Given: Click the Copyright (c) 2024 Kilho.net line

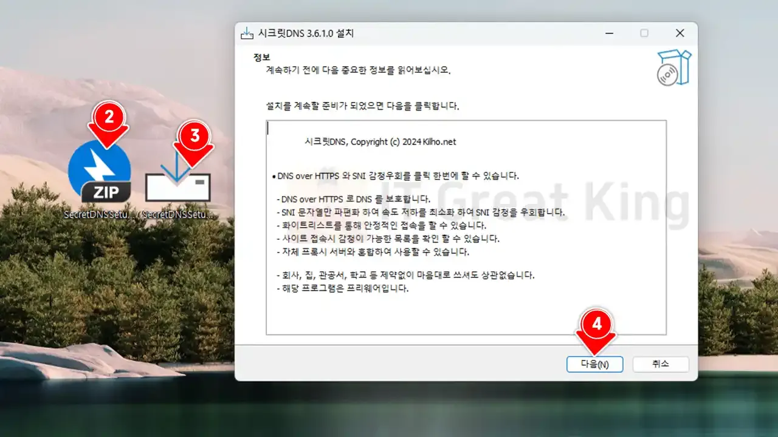Looking at the screenshot, I should (x=380, y=142).
